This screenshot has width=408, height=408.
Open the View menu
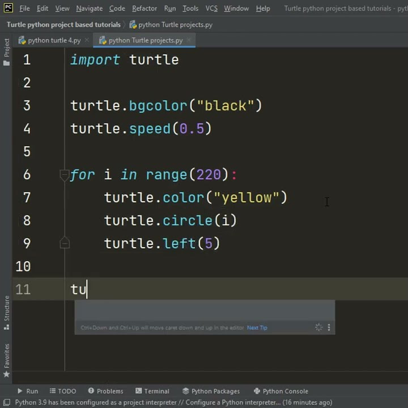pos(62,8)
